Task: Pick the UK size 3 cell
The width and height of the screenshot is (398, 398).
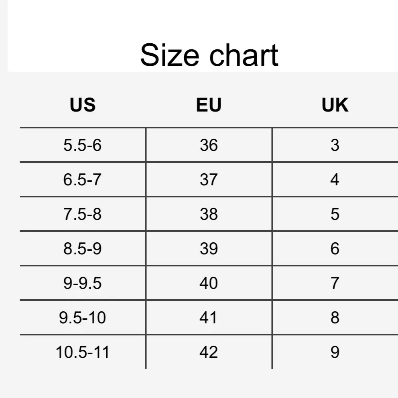Action: point(335,145)
